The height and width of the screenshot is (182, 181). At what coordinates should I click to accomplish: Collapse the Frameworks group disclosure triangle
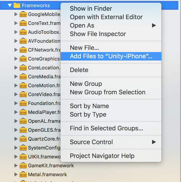(10, 5)
